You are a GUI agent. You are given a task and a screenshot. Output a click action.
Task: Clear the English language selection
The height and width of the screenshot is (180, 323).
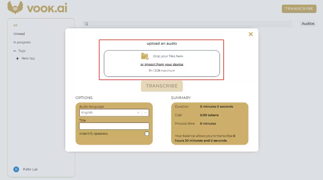click(138, 113)
